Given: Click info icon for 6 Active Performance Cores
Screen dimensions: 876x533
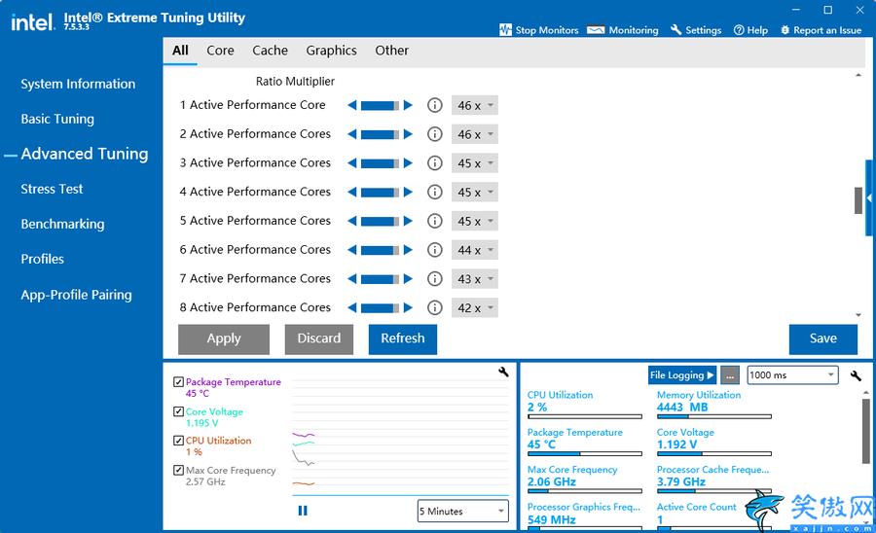Looking at the screenshot, I should coord(435,249).
